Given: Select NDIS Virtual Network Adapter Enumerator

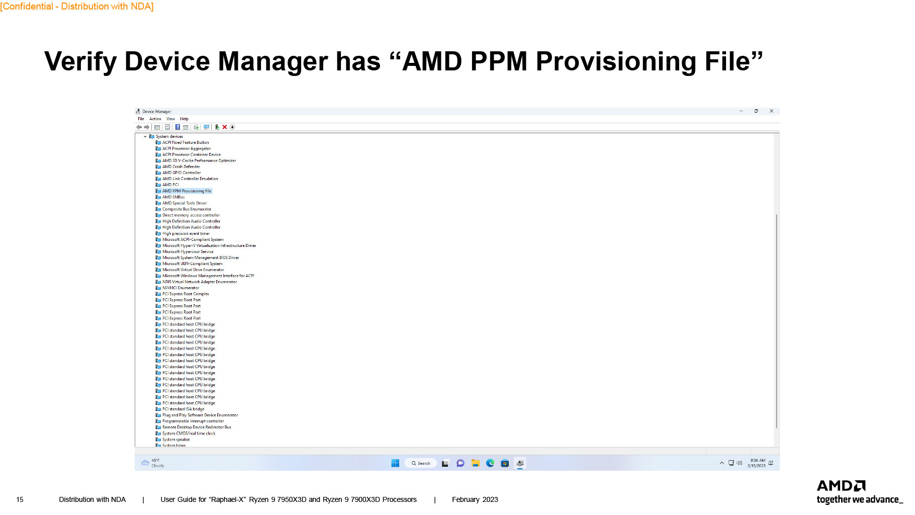Looking at the screenshot, I should coord(200,282).
